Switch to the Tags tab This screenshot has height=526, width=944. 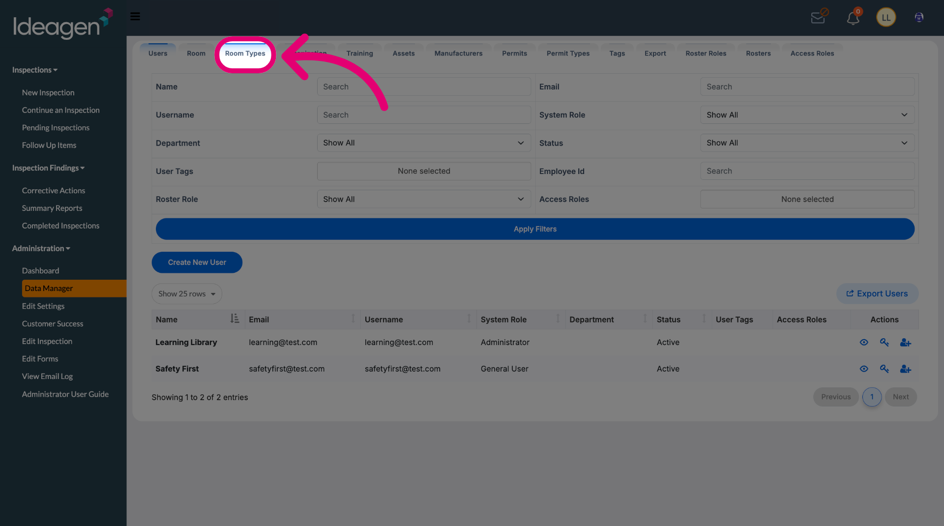pos(617,53)
